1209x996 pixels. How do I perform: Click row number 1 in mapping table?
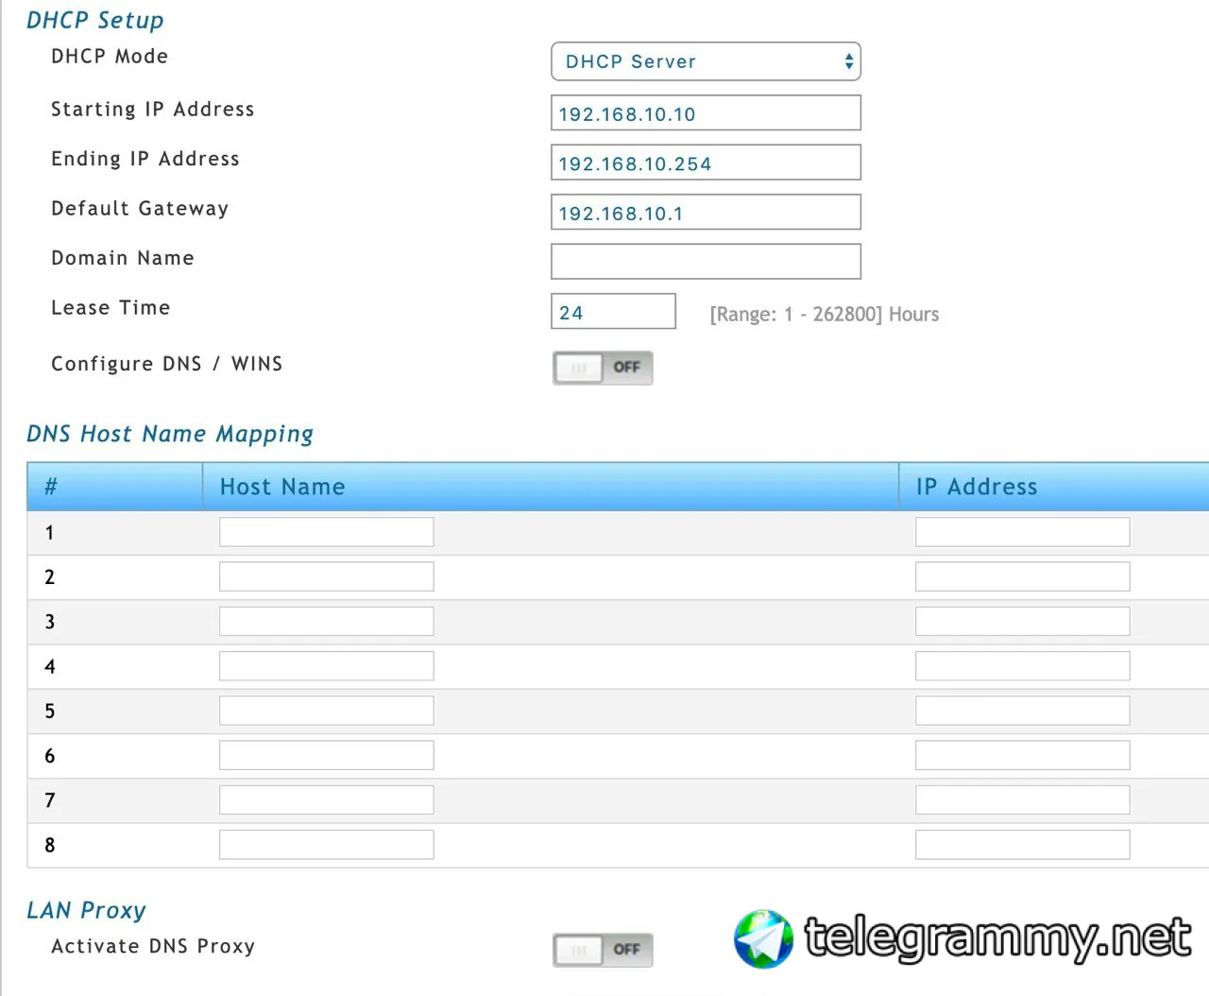click(49, 533)
